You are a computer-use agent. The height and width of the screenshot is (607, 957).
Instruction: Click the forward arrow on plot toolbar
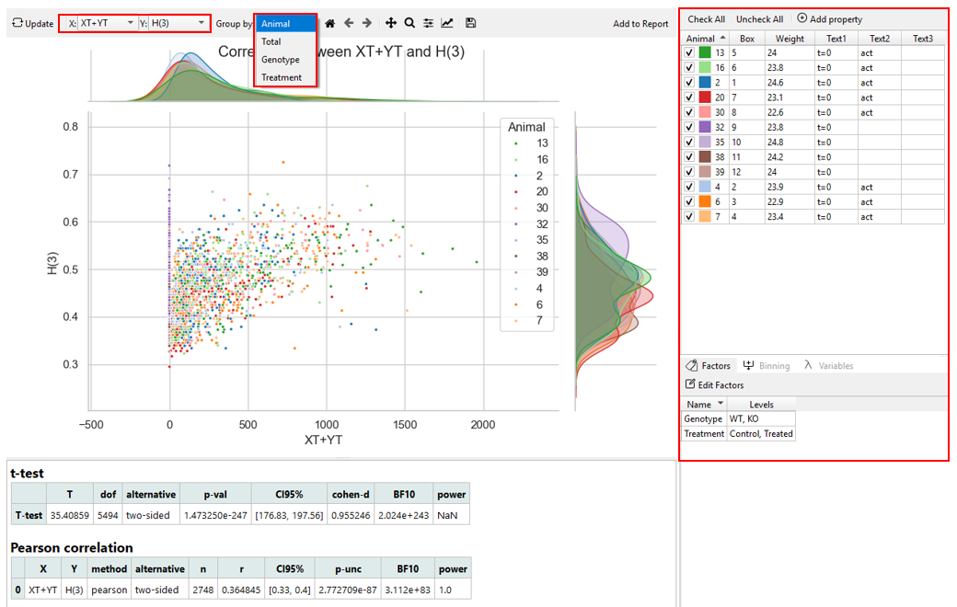[366, 23]
